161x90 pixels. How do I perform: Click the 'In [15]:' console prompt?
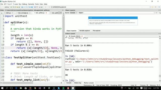[70, 80]
